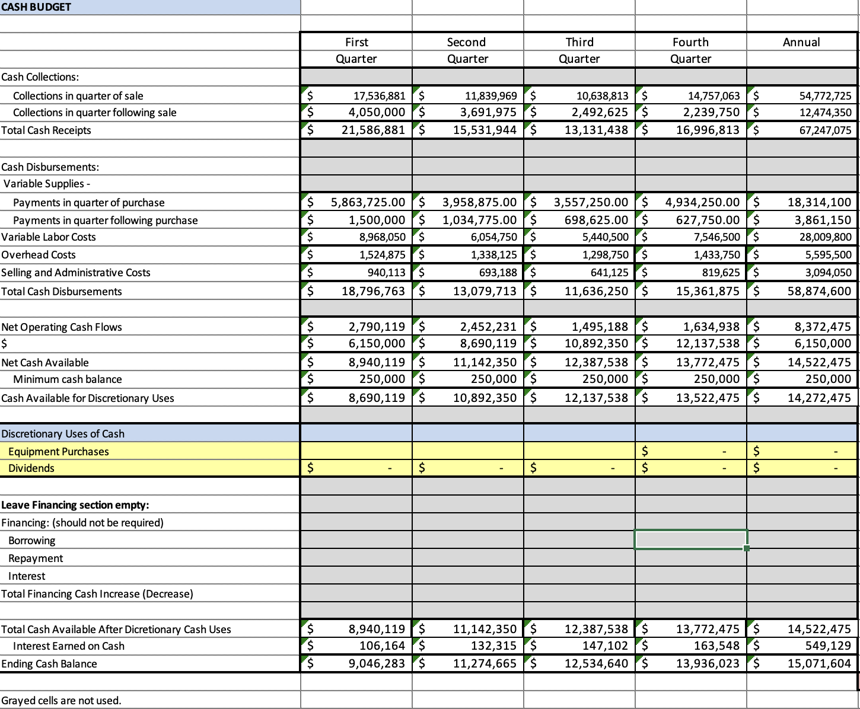Screen dimensions: 860x709
Task: Select 'Payments in quarter following purchase' label
Action: 106,221
